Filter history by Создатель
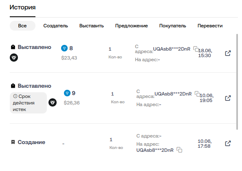The image size is (242, 171). 55,26
